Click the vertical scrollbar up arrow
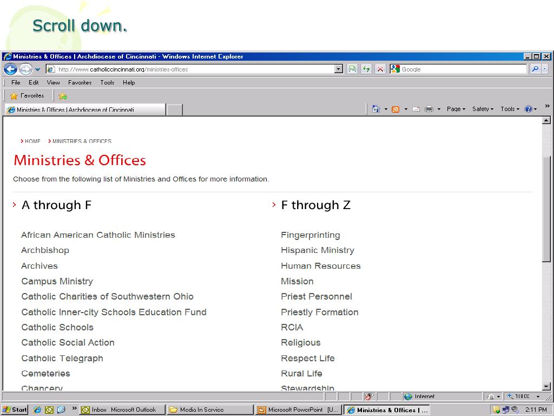 tap(546, 121)
